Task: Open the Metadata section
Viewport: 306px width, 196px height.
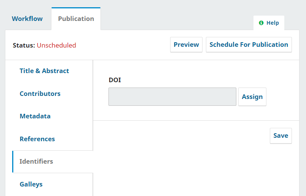Action: tap(35, 116)
